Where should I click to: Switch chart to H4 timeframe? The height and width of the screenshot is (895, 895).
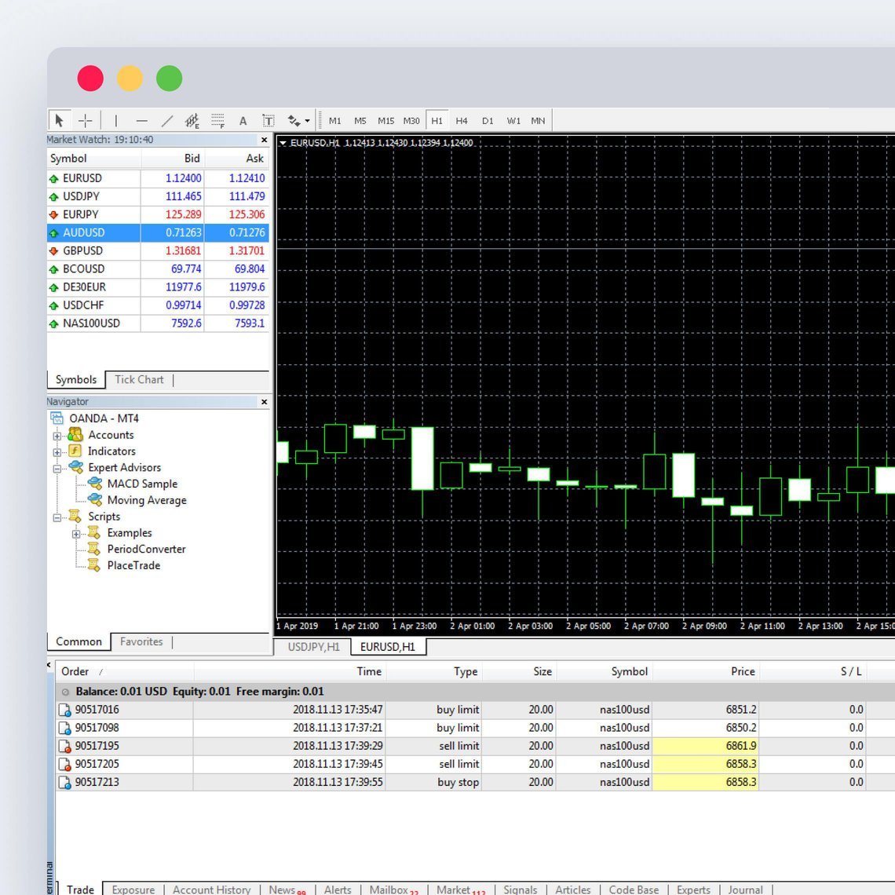click(x=462, y=121)
